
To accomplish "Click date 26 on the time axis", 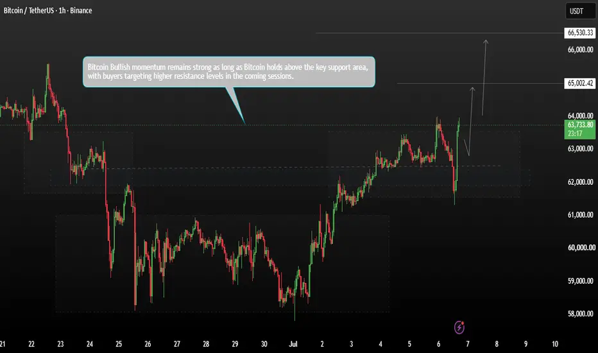I will (148, 344).
